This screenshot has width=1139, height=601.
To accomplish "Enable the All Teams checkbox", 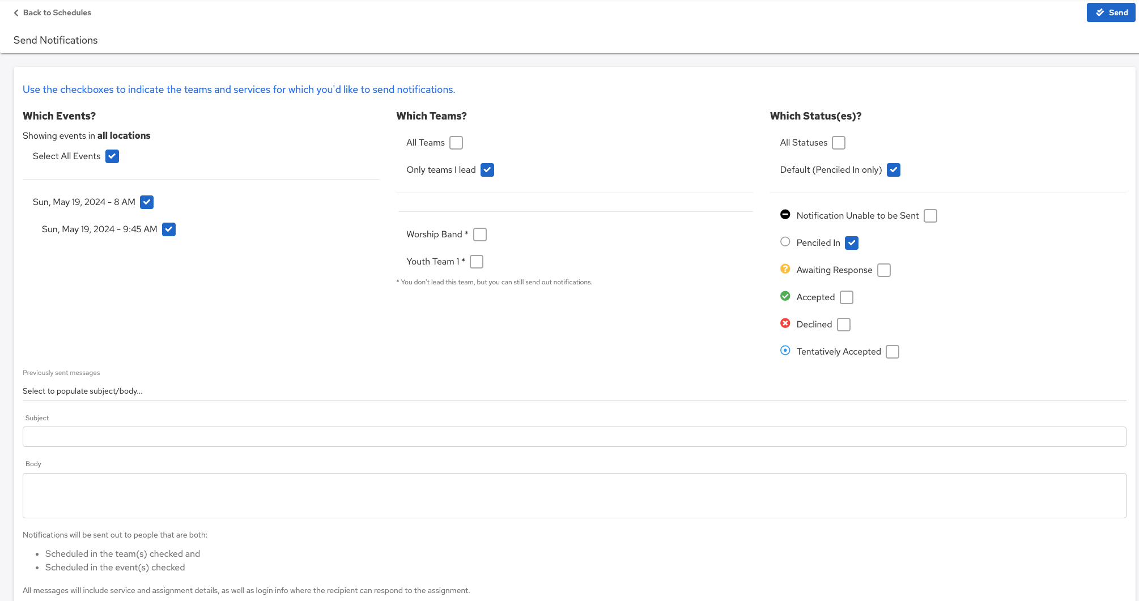I will click(x=456, y=143).
